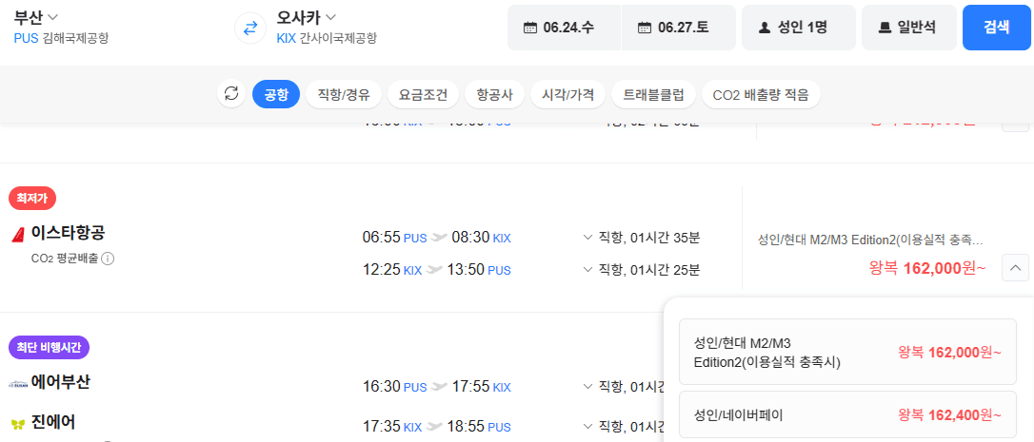Open departure date 06.24.수 picker
Viewport: 1034px width, 442px height.
click(x=564, y=28)
